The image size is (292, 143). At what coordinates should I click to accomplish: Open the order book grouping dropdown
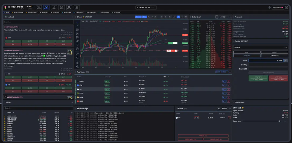(223, 17)
